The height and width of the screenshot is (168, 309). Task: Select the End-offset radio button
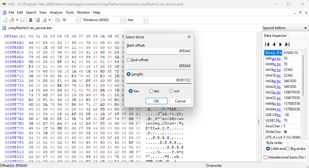click(x=129, y=60)
